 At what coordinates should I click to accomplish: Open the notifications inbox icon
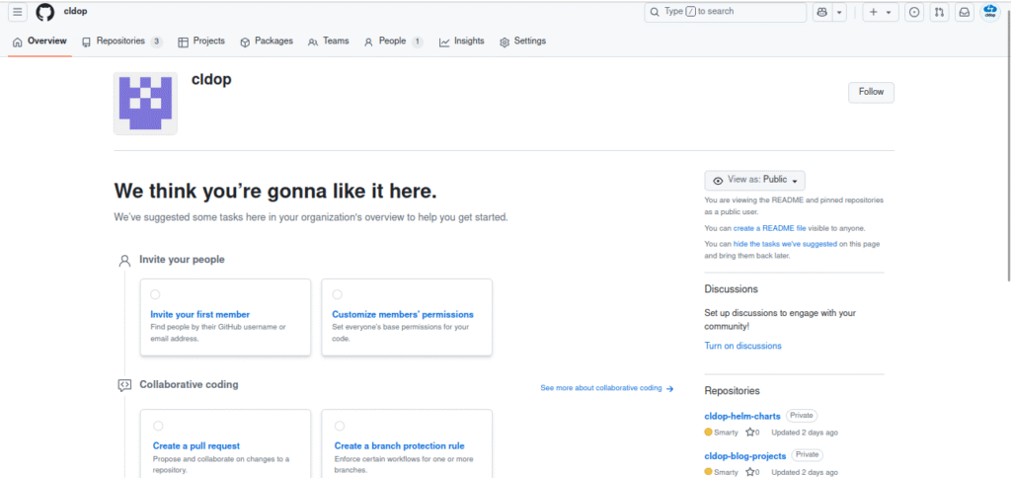tap(965, 12)
